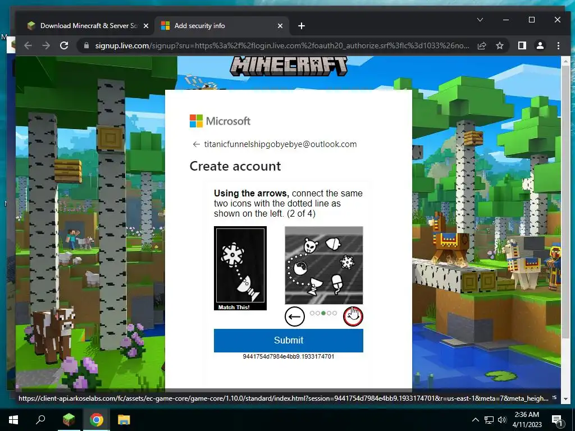Open the Windows Start menu
Viewport: 575px width, 431px height.
click(13, 420)
